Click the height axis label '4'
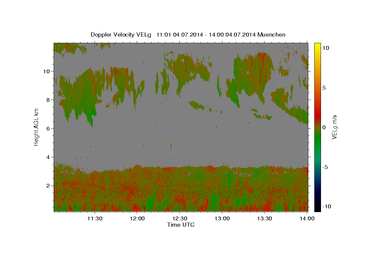The width and height of the screenshot is (381, 254). [49, 157]
